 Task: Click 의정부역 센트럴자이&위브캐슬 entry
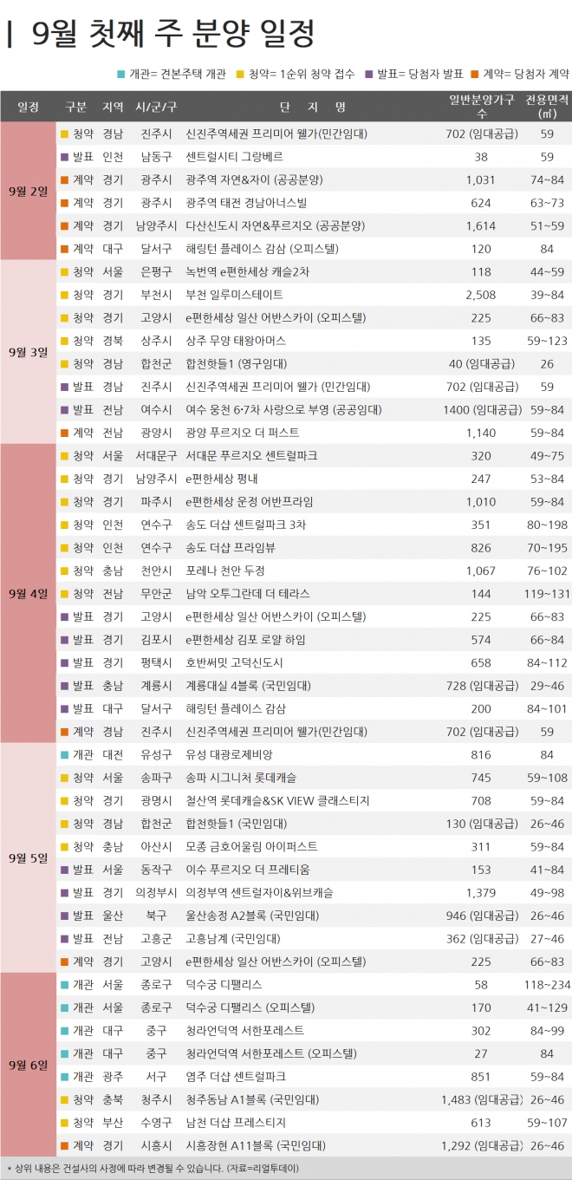click(260, 892)
